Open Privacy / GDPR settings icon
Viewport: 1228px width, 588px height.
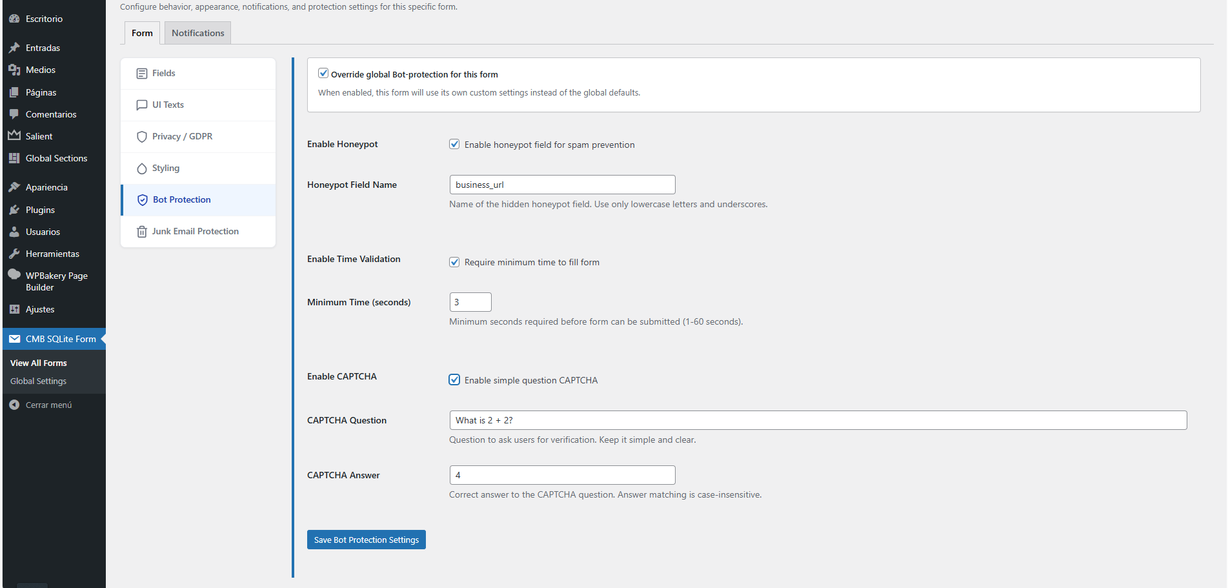(142, 136)
